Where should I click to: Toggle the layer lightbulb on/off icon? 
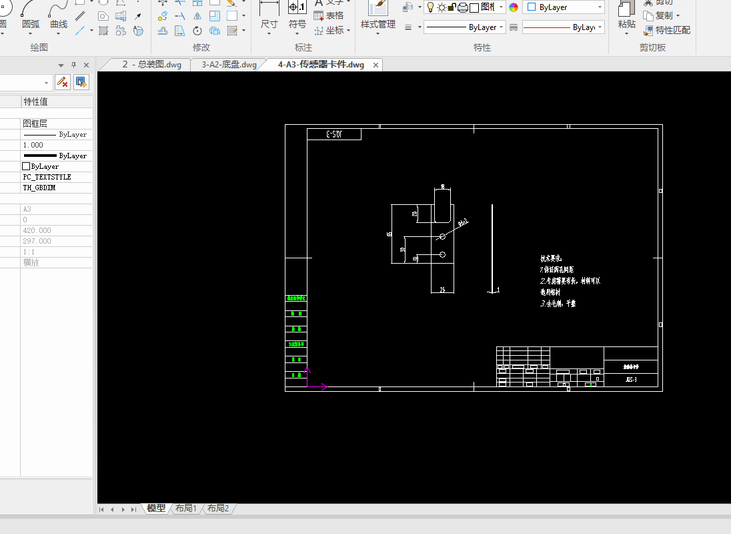(x=430, y=7)
